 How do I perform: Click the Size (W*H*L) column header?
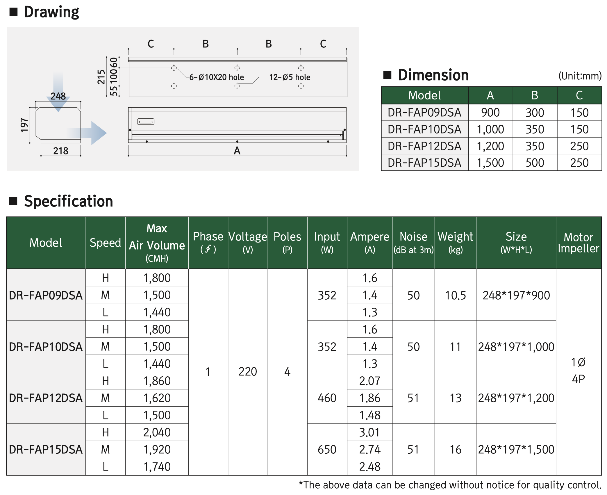(x=516, y=243)
